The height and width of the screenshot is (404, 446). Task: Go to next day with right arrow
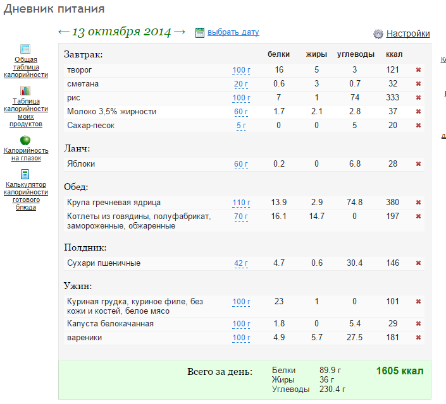point(180,32)
